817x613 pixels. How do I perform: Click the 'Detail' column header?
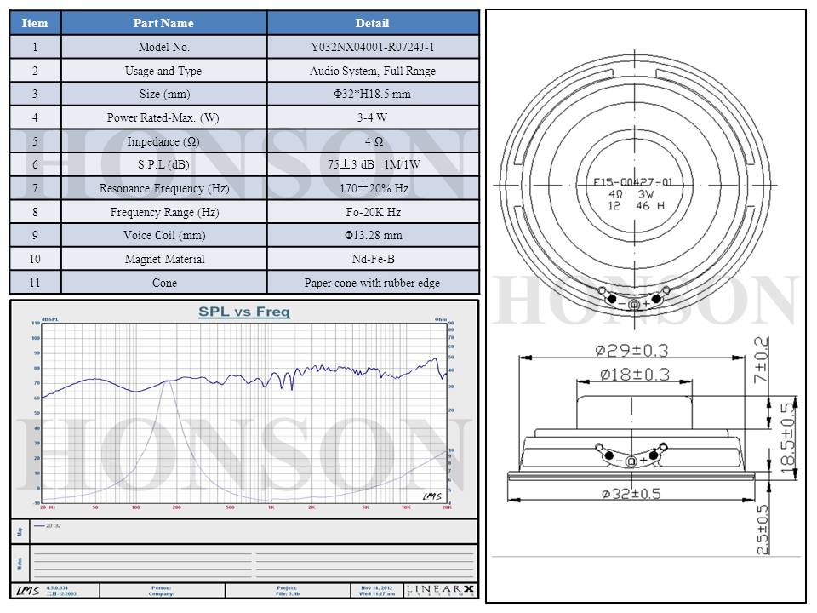pyautogui.click(x=373, y=23)
